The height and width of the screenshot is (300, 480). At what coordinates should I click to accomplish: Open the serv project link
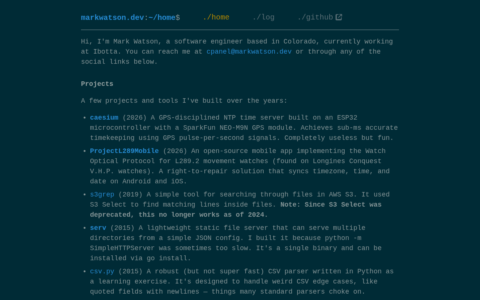pos(98,228)
